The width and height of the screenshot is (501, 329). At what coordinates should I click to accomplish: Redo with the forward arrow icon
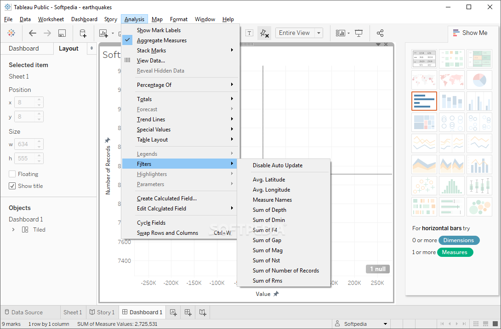[47, 33]
